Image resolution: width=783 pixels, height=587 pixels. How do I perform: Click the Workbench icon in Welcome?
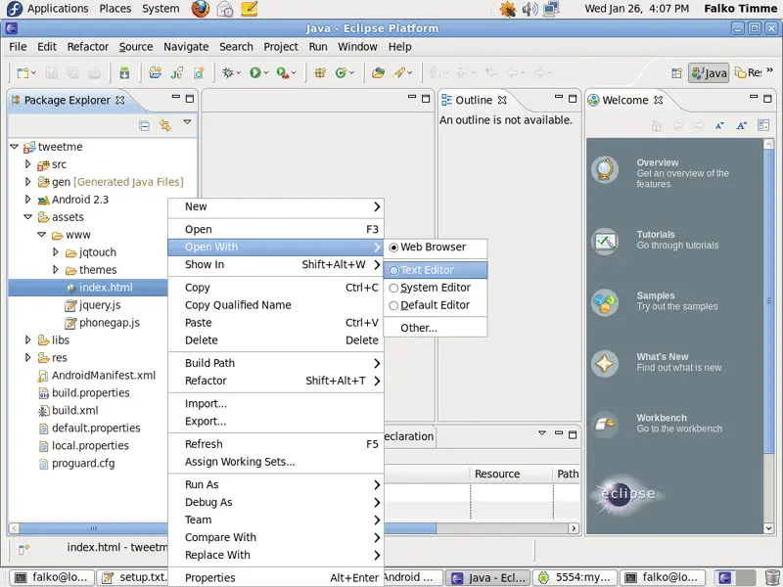point(605,425)
